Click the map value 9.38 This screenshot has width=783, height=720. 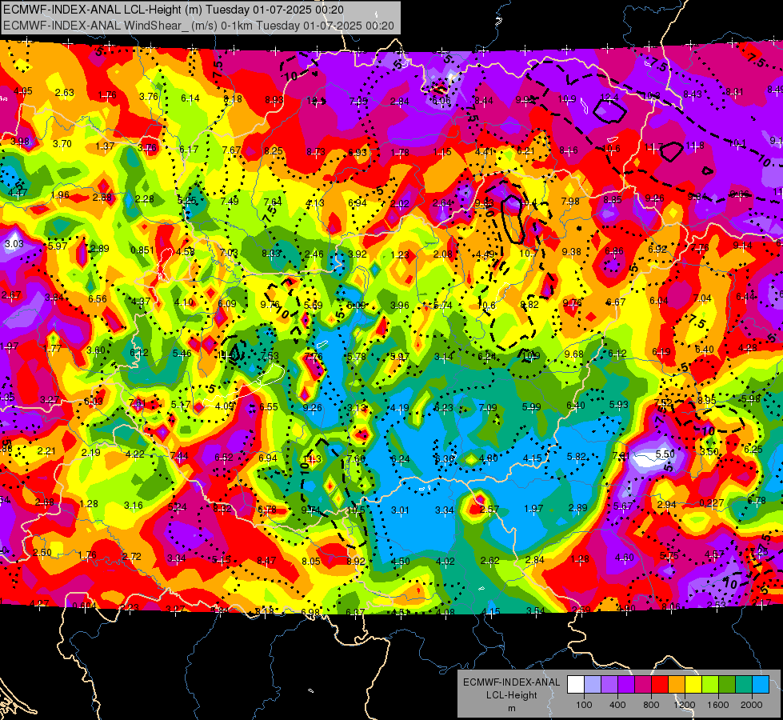click(571, 251)
